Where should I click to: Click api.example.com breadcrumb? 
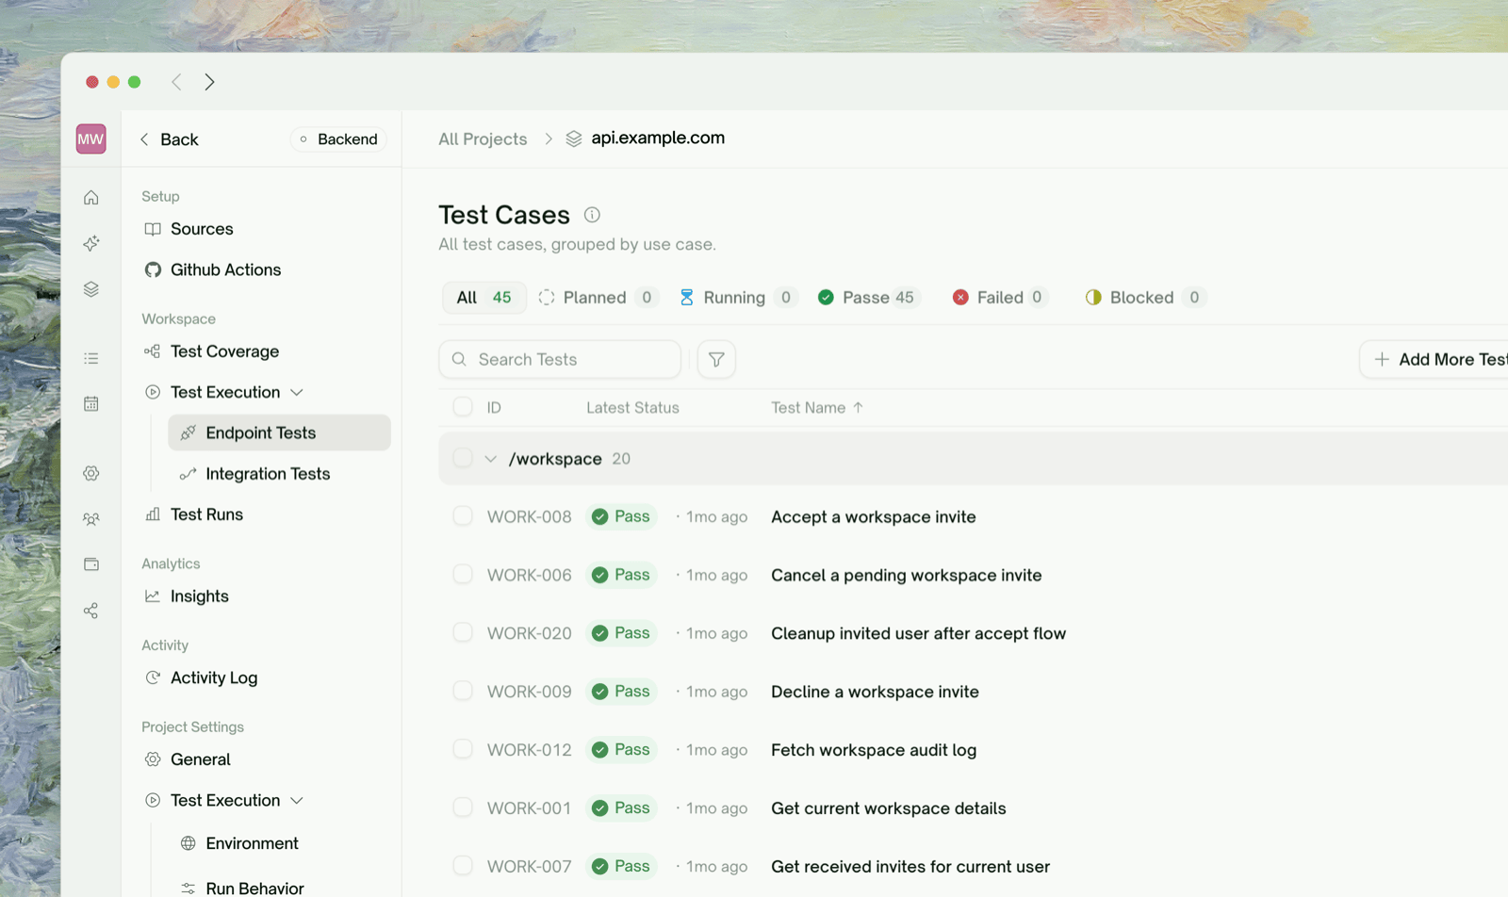(x=658, y=138)
